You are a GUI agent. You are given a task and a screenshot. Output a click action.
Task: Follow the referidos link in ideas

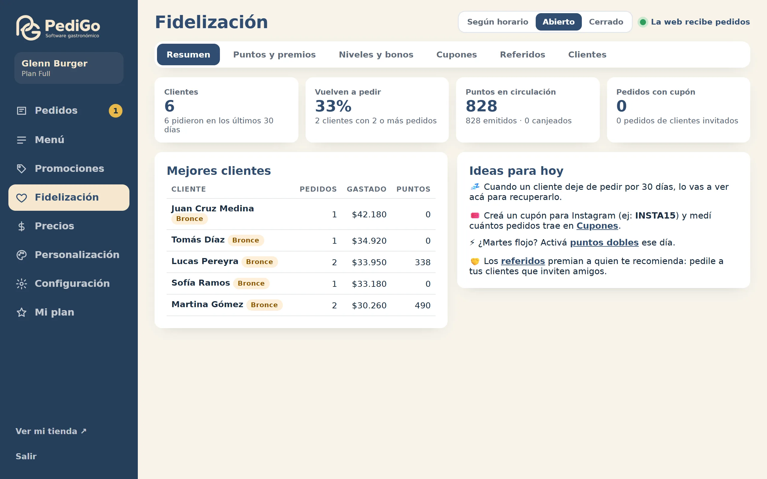pyautogui.click(x=523, y=261)
